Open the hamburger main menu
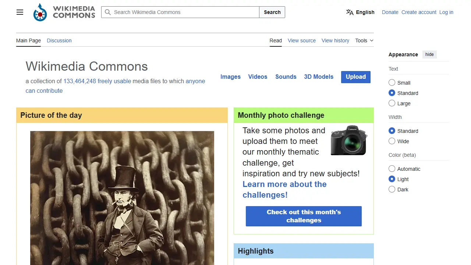Viewport: 471px width, 265px height. [20, 12]
